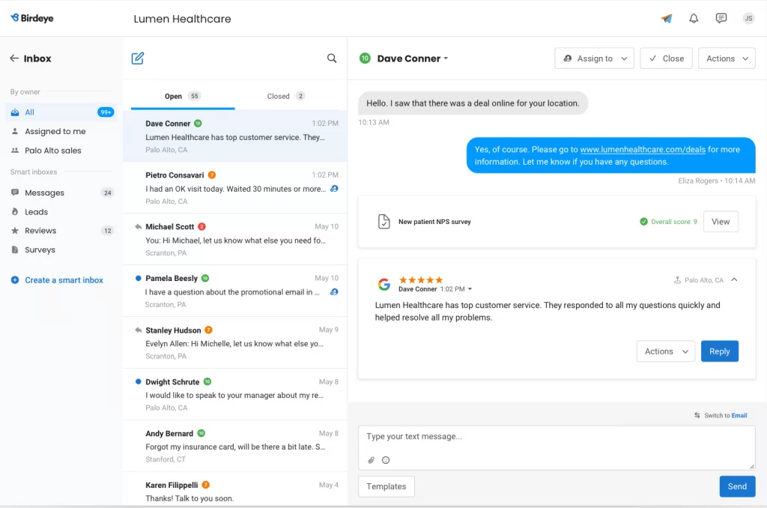Open Andy Bernard conversation
Viewport: 767px width, 508px height.
click(x=235, y=446)
